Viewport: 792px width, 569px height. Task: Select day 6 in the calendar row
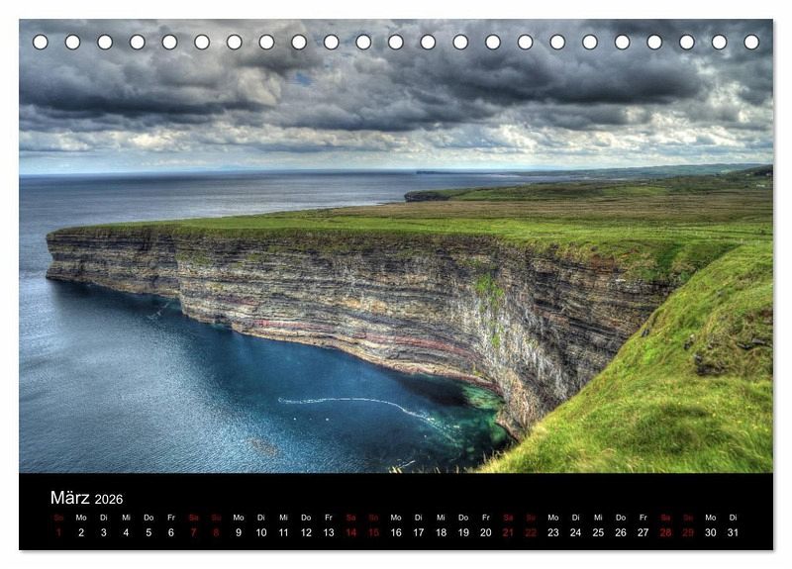tap(170, 532)
